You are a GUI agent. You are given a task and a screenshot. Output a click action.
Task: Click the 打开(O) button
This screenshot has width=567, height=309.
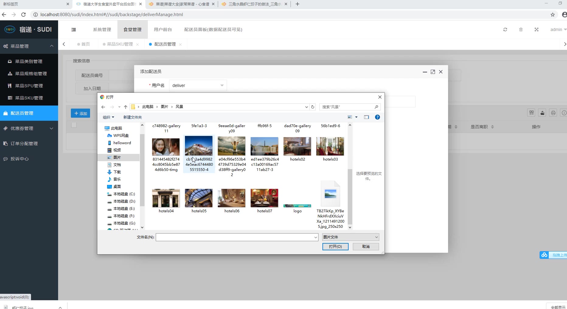tap(335, 246)
